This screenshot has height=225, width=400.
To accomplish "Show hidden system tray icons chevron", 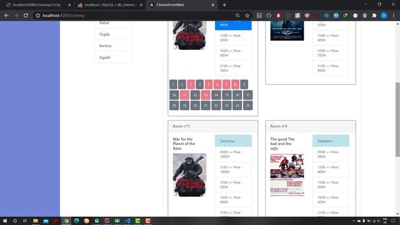I will pos(354,221).
